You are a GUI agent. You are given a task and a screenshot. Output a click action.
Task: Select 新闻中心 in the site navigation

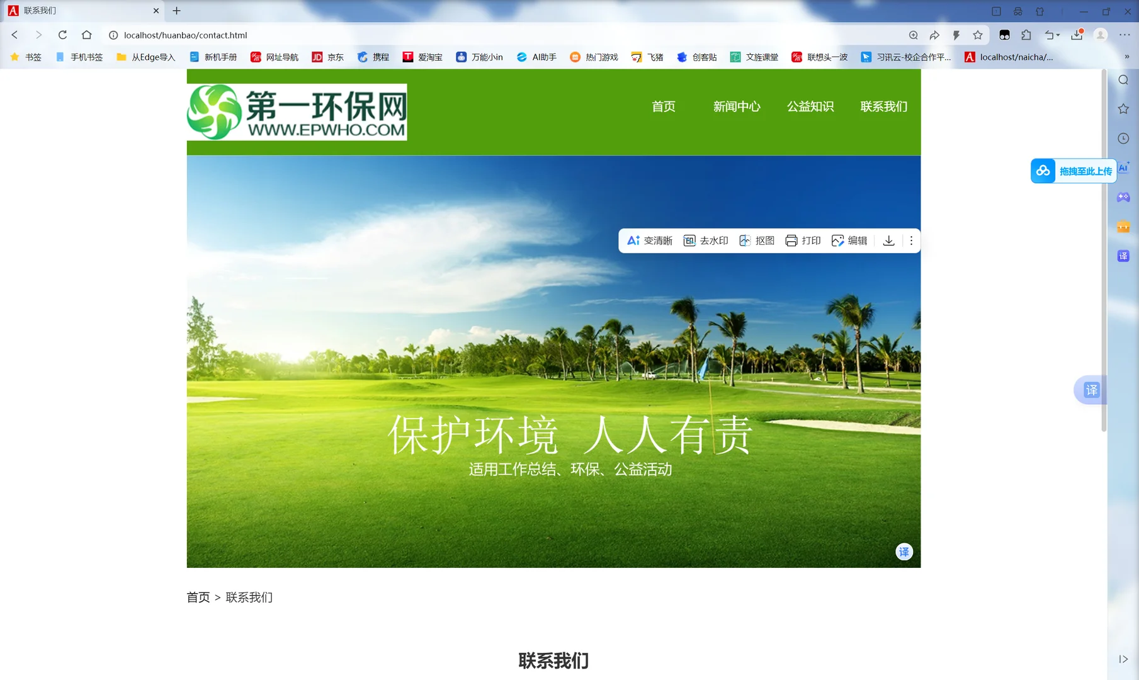736,106
